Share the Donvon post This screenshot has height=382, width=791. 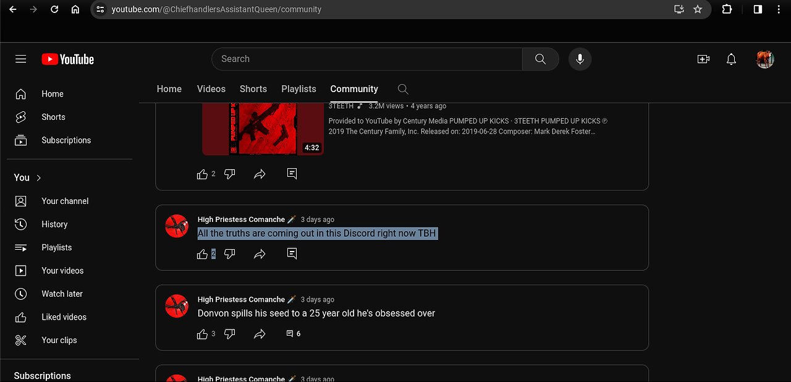pyautogui.click(x=260, y=334)
